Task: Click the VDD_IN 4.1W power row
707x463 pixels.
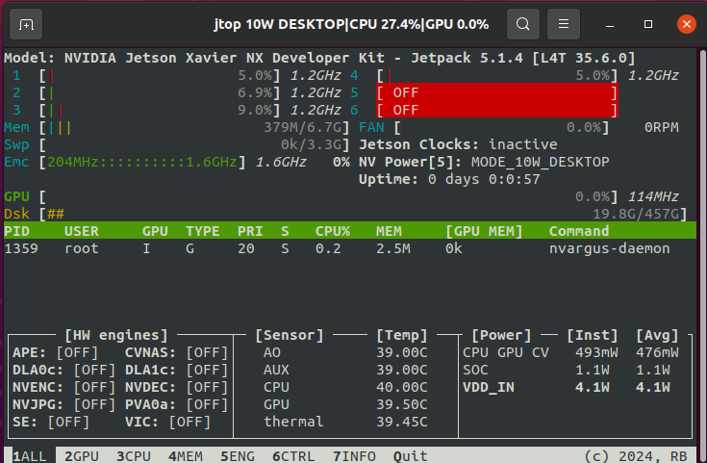Action: [567, 387]
